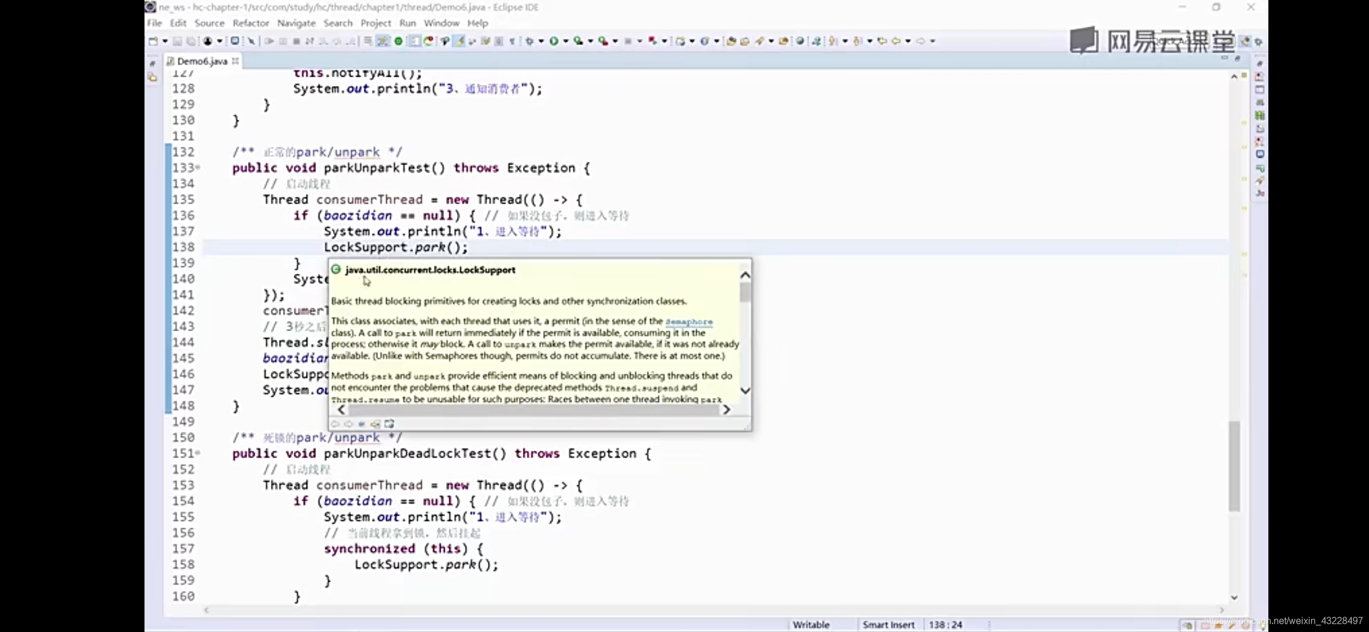The width and height of the screenshot is (1369, 632).
Task: Open the Project menu
Action: tap(376, 23)
